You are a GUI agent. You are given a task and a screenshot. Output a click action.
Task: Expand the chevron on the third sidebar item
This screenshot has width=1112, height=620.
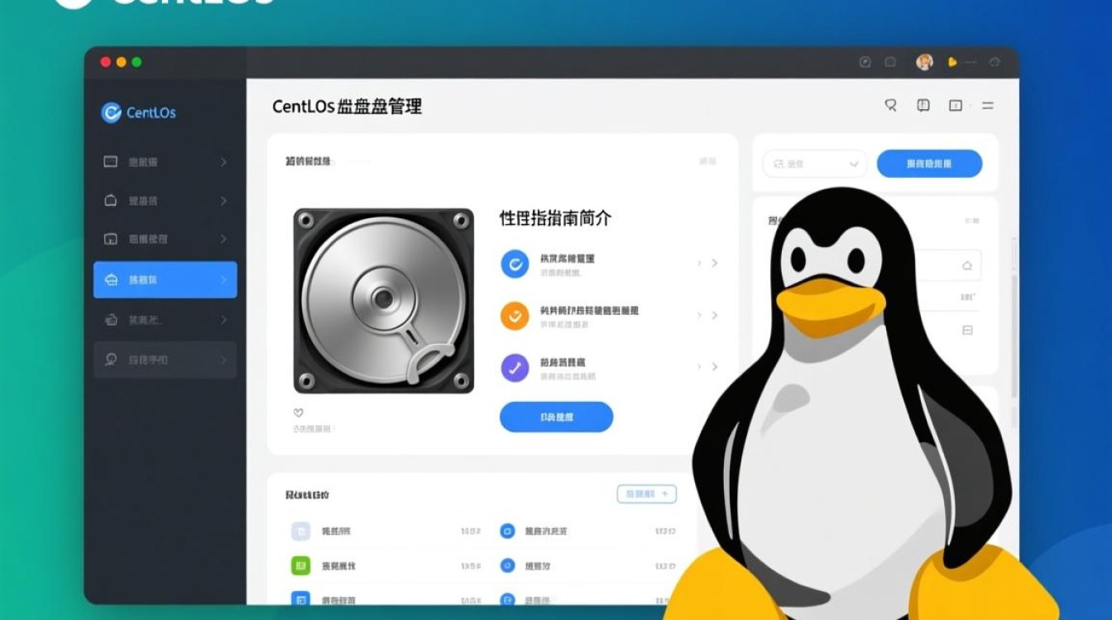pyautogui.click(x=223, y=239)
